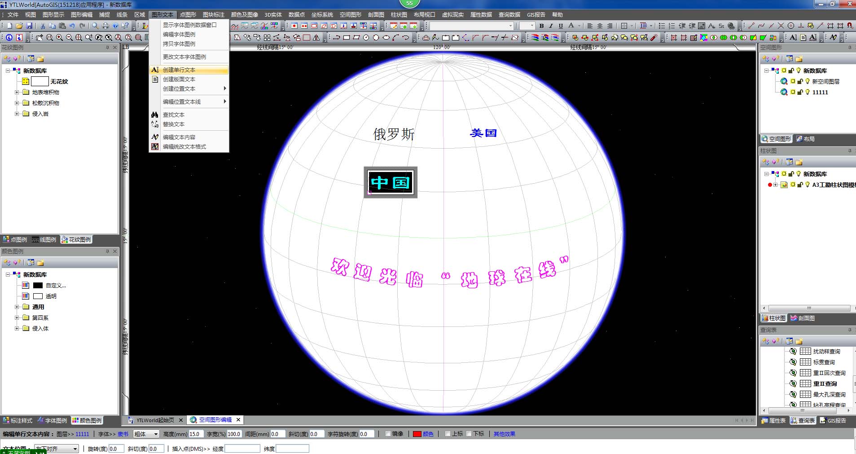
Task: Click the Print icon in toolbar
Action: [105, 26]
